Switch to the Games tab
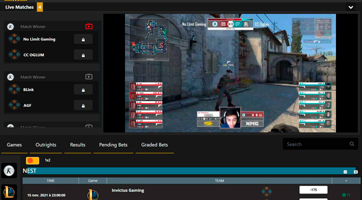 pos(14,145)
